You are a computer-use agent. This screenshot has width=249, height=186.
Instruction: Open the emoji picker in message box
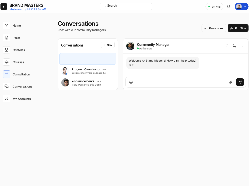tap(131, 82)
